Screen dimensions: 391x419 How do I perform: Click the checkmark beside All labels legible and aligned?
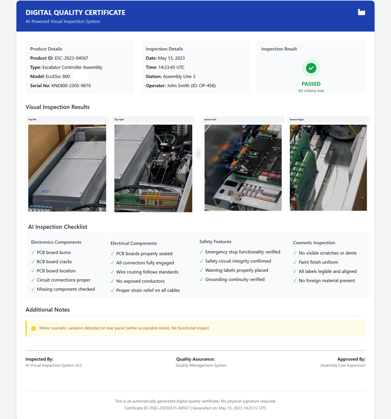pyautogui.click(x=295, y=271)
